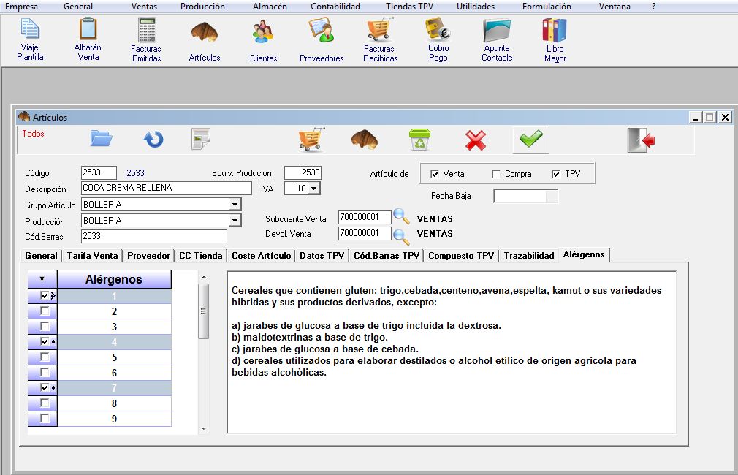Expand the Grupo Artículo dropdown
Screen dimensions: 738x475
pyautogui.click(x=235, y=205)
